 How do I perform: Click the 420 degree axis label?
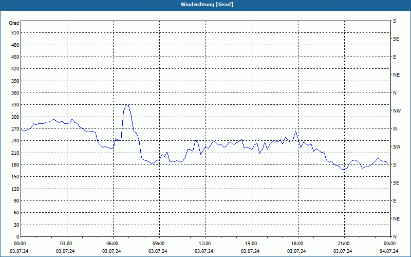pos(15,69)
